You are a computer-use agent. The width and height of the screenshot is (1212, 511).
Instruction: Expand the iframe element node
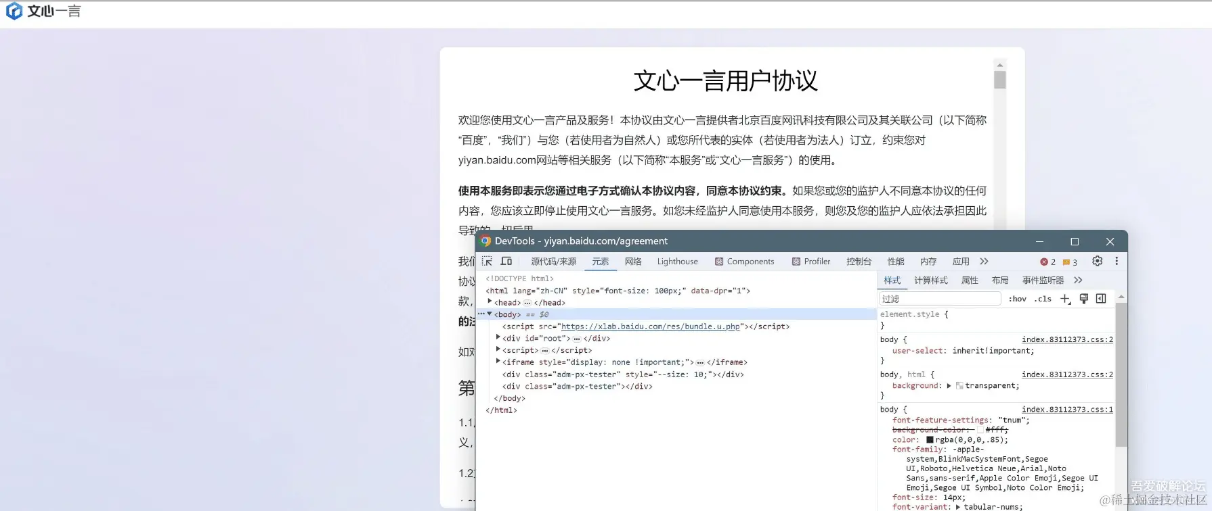[x=498, y=362]
